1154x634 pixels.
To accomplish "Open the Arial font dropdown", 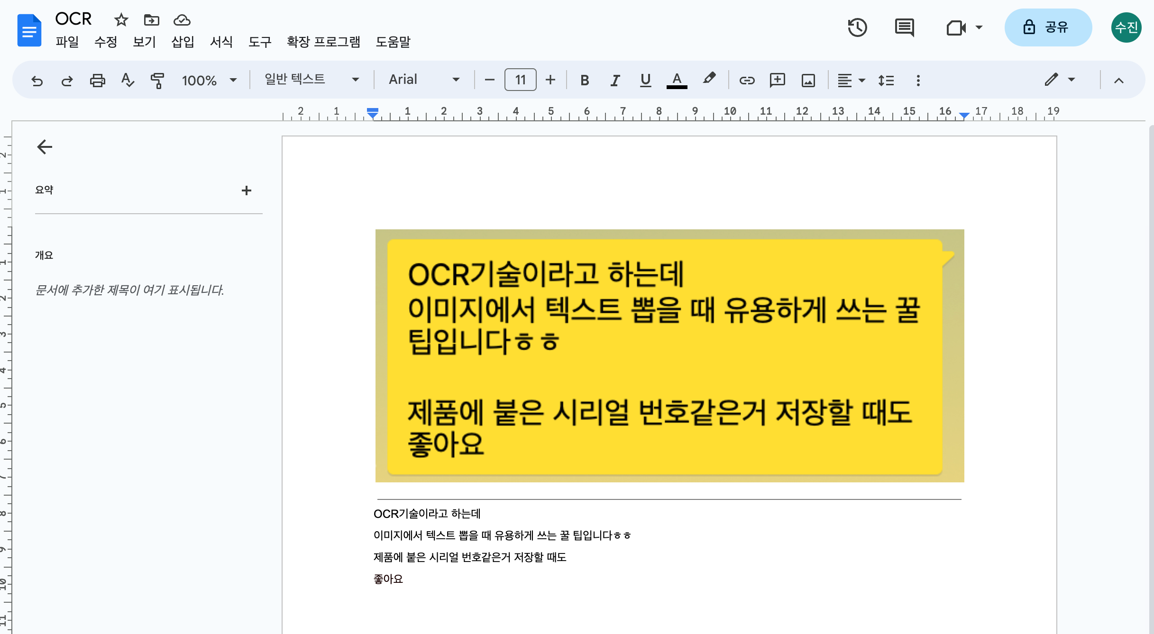I will (423, 80).
